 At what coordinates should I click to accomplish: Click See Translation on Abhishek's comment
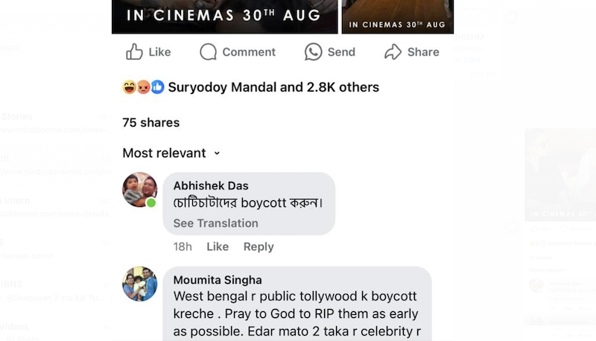(x=215, y=223)
